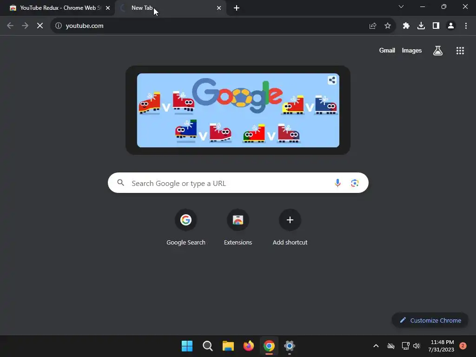The image size is (476, 357).
Task: Click the OneDrive cloud tray icon
Action: (x=391, y=346)
